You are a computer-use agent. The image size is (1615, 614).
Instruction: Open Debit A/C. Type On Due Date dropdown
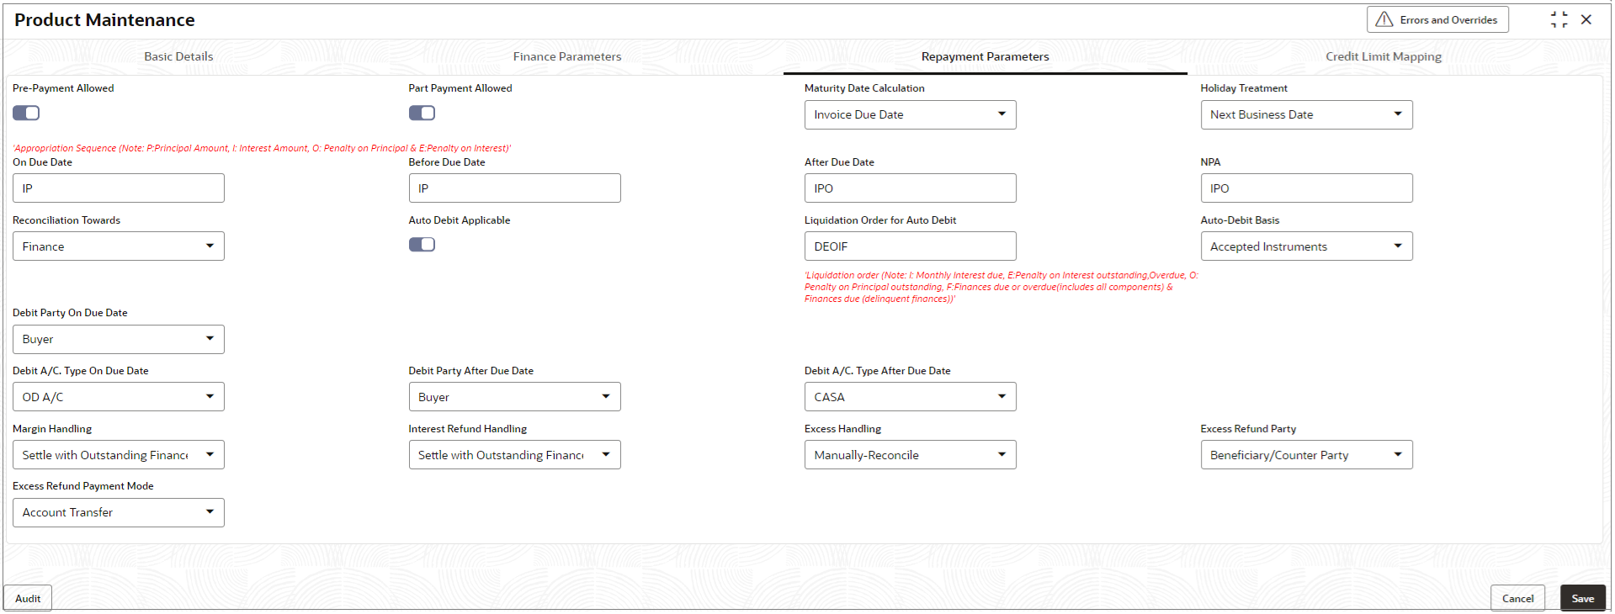point(119,397)
